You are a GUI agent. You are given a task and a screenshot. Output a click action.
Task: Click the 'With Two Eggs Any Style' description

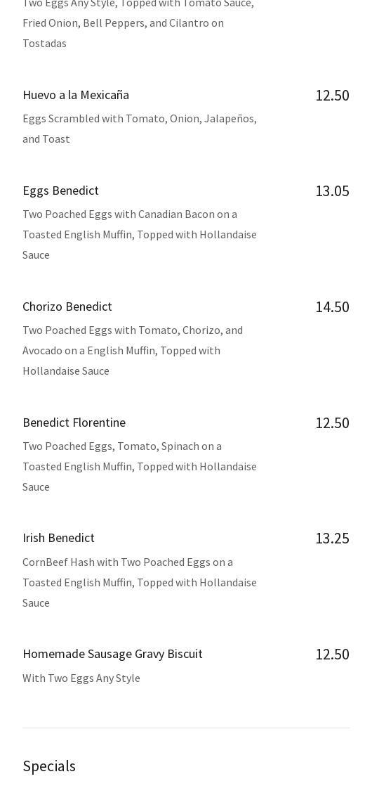point(81,678)
